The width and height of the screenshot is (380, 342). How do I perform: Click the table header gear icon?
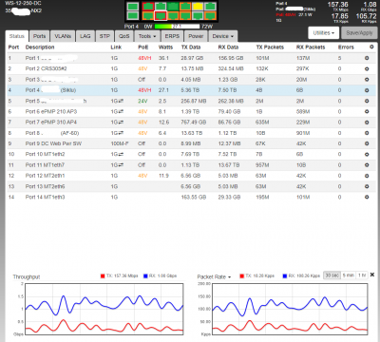pos(371,47)
